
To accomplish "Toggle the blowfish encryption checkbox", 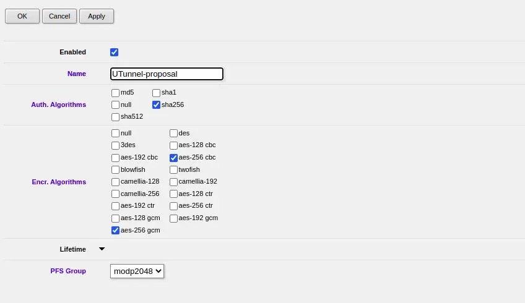I will coord(115,169).
